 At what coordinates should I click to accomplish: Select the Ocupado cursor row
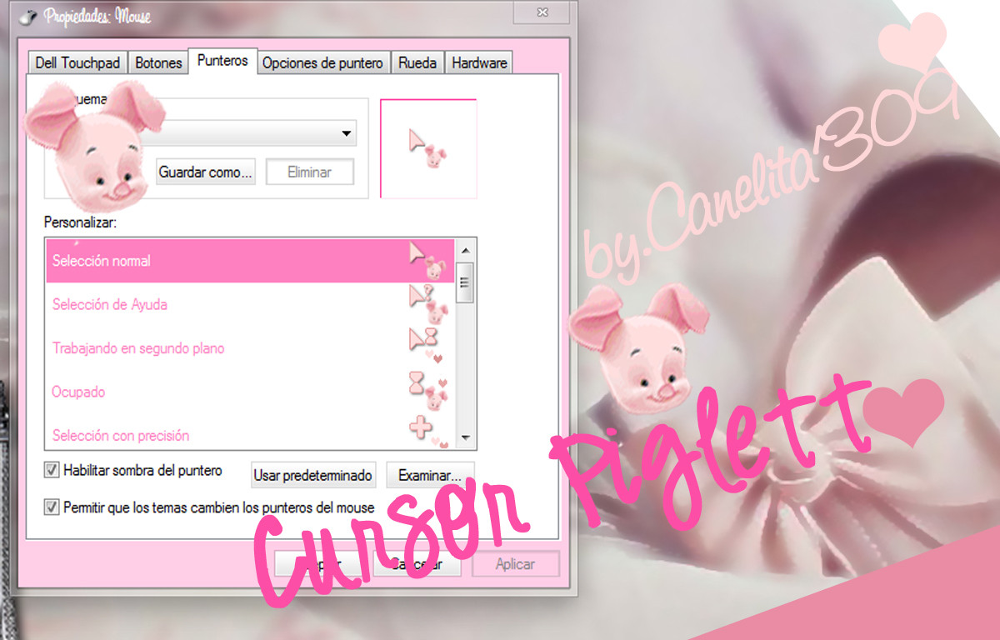point(250,392)
